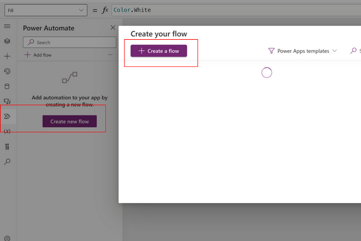
Task: Open the Data cylinder icon
Action: coord(7,86)
